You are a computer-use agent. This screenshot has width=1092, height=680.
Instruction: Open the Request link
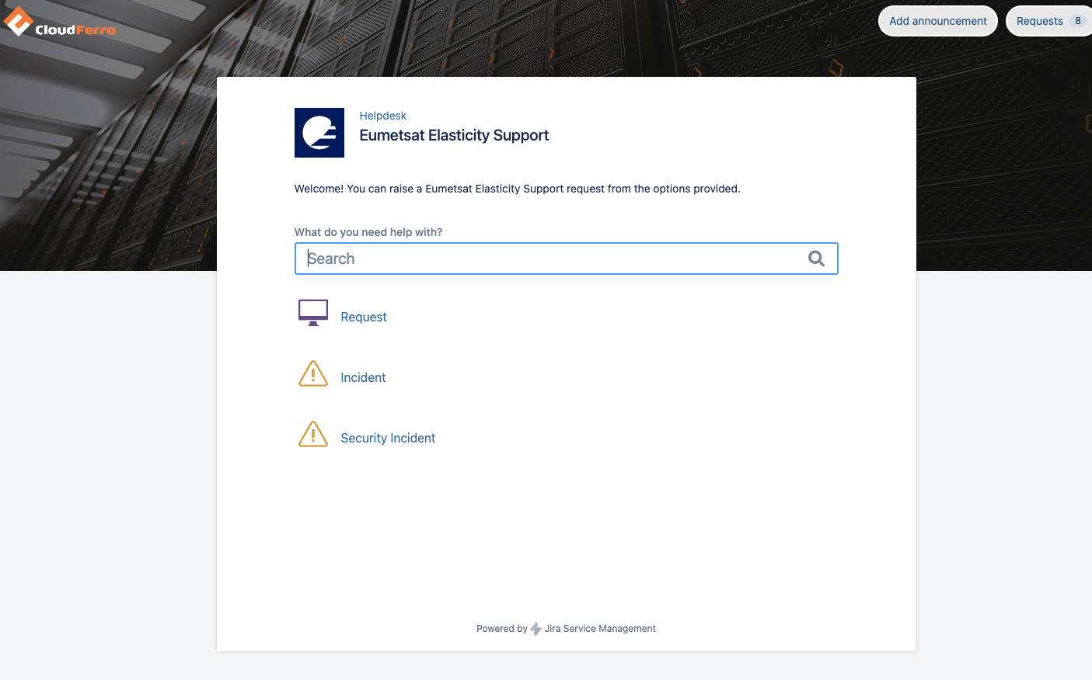pyautogui.click(x=364, y=317)
